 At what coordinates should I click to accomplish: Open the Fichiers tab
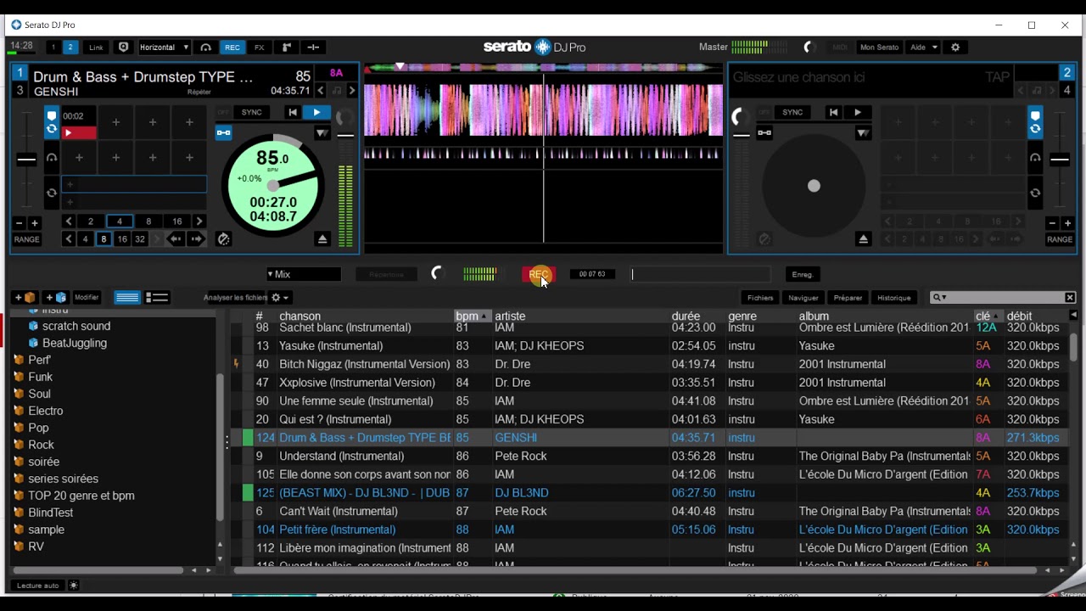coord(760,298)
